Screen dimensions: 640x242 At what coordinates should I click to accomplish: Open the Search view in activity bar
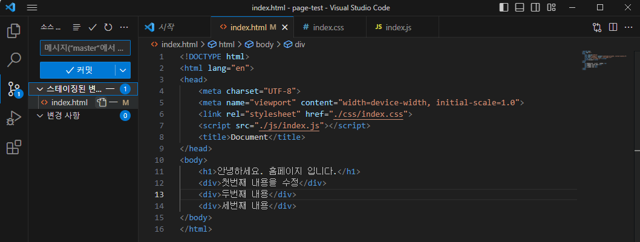pyautogui.click(x=13, y=60)
